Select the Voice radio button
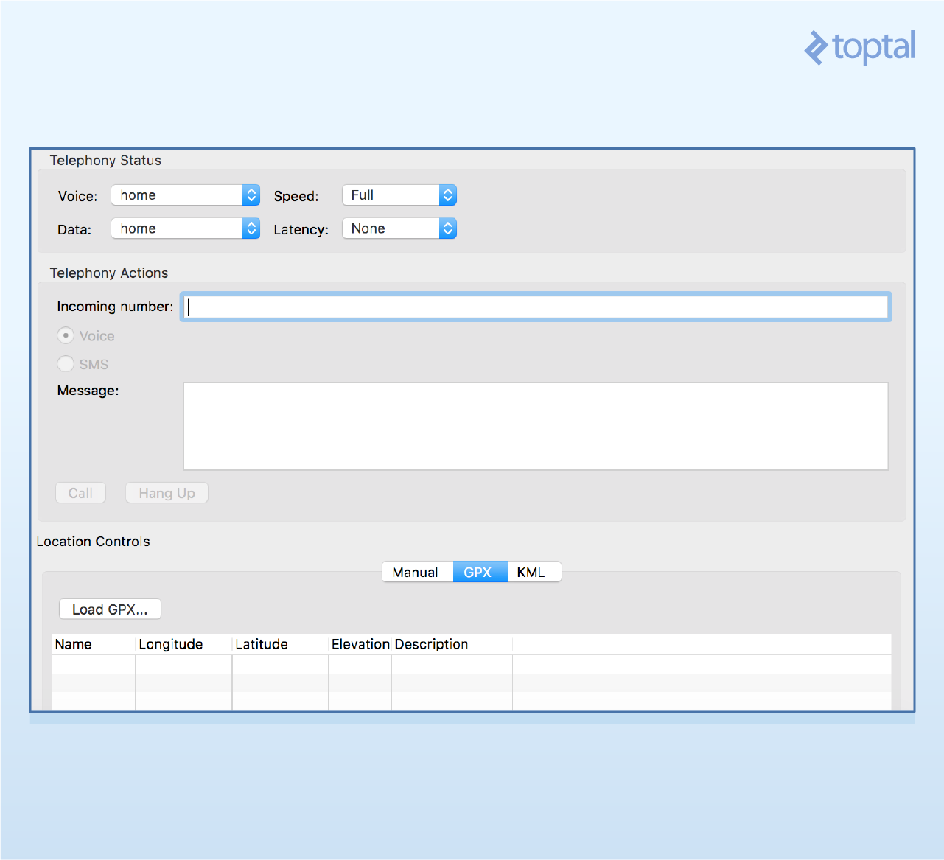The image size is (944, 860). 66,335
